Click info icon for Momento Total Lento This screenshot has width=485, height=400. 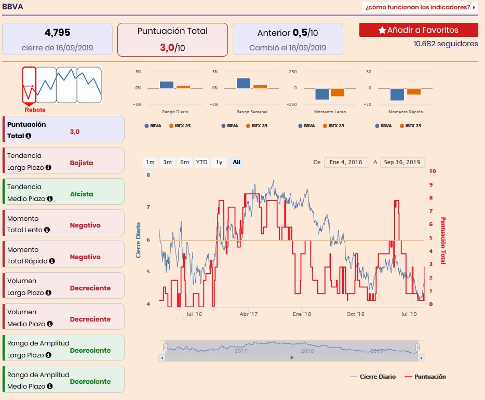click(x=47, y=230)
